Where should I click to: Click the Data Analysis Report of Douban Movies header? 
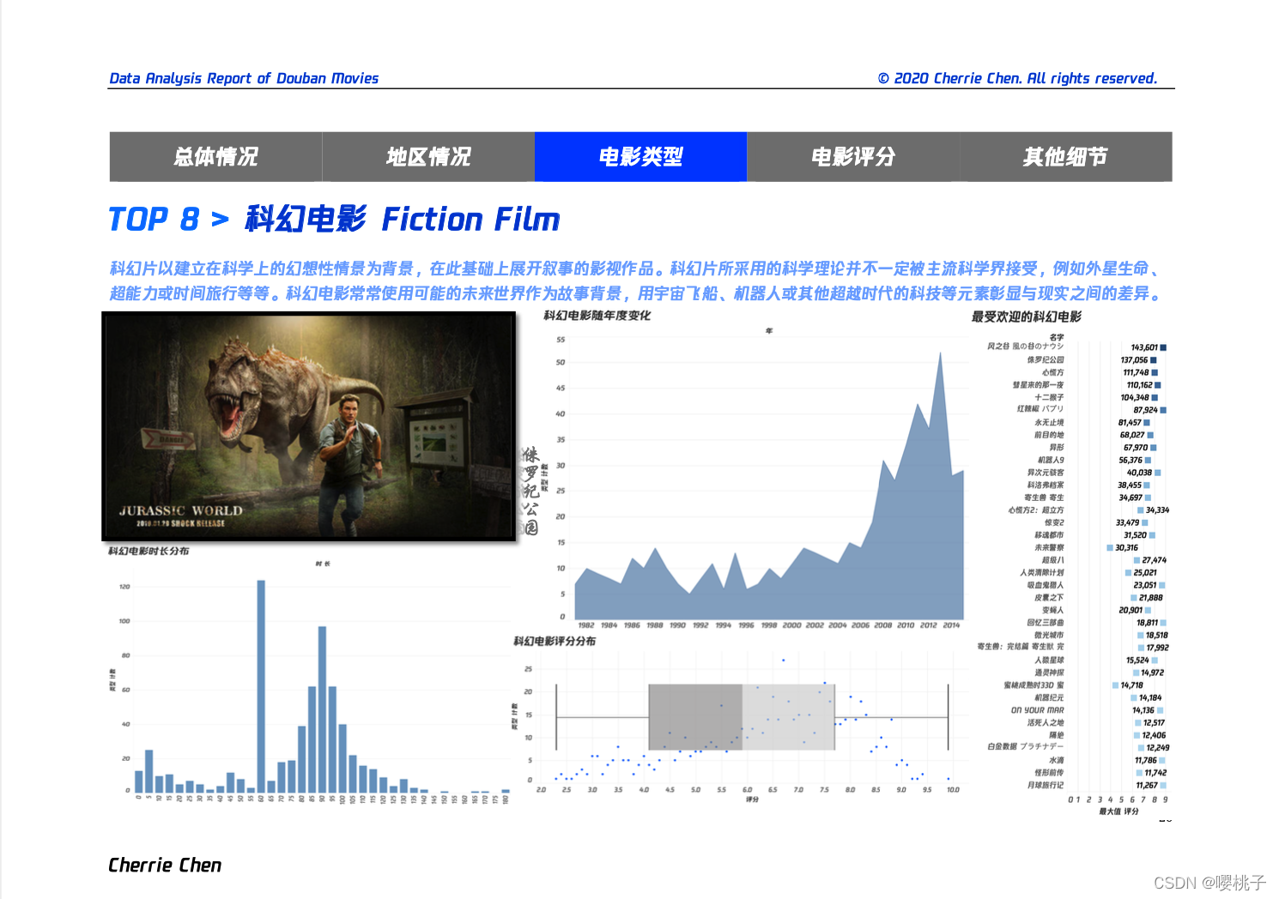(244, 78)
